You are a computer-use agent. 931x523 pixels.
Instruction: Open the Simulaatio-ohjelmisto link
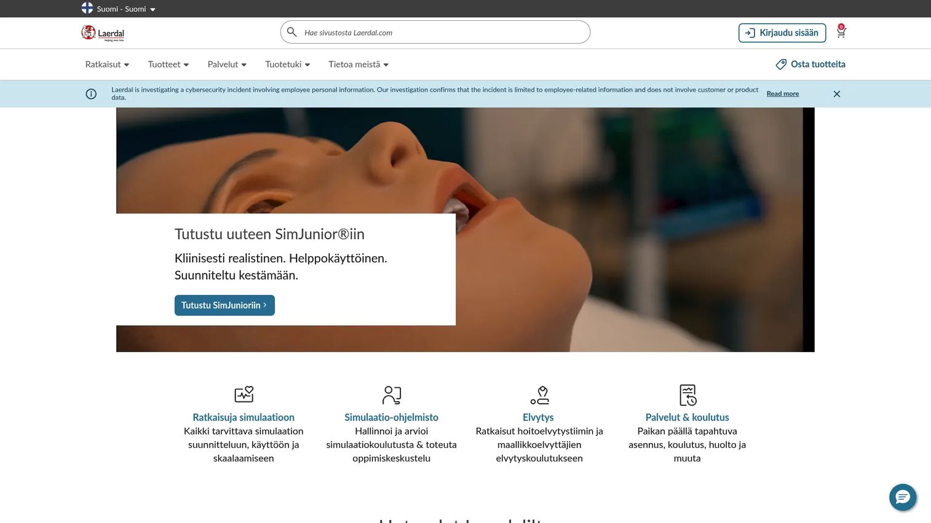392,417
